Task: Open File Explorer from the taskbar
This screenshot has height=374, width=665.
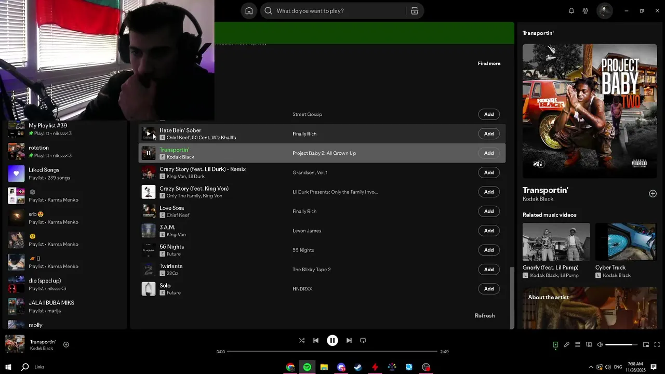Action: (324, 367)
